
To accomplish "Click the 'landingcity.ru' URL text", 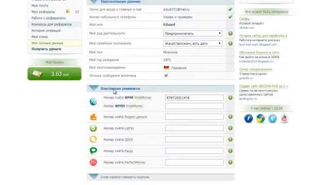I will pos(248,99).
